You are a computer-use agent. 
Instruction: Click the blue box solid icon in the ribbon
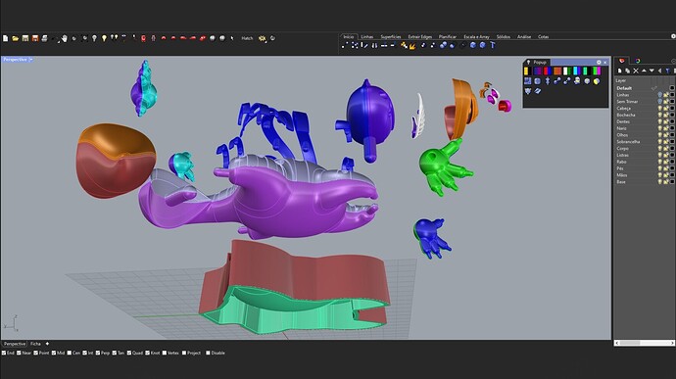click(473, 45)
